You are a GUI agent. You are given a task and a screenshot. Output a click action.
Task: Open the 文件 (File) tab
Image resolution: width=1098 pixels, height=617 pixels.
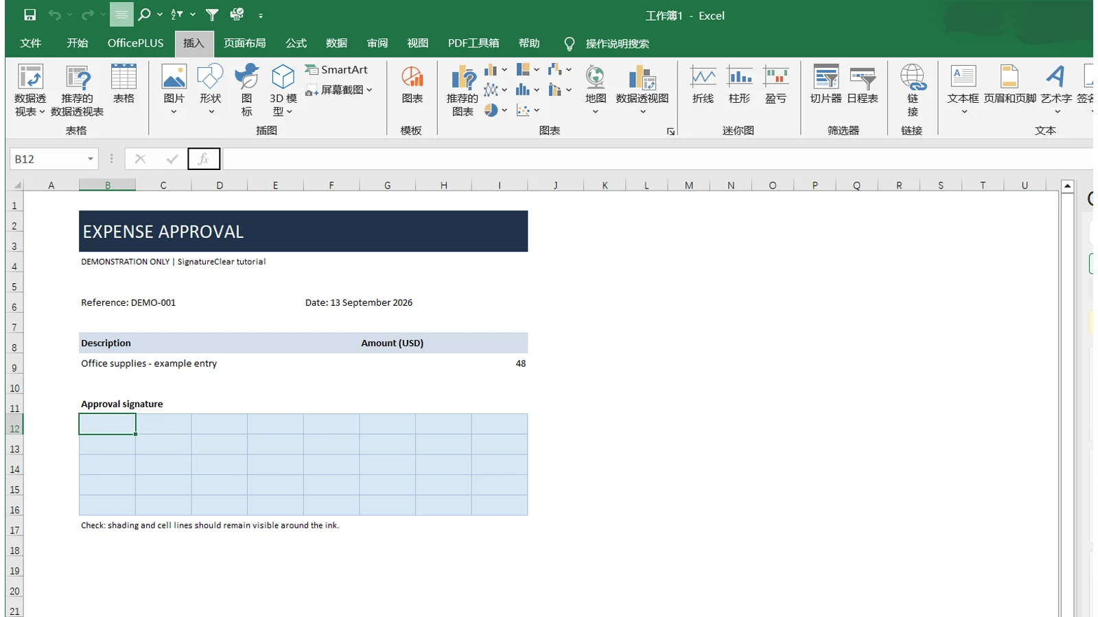tap(31, 43)
